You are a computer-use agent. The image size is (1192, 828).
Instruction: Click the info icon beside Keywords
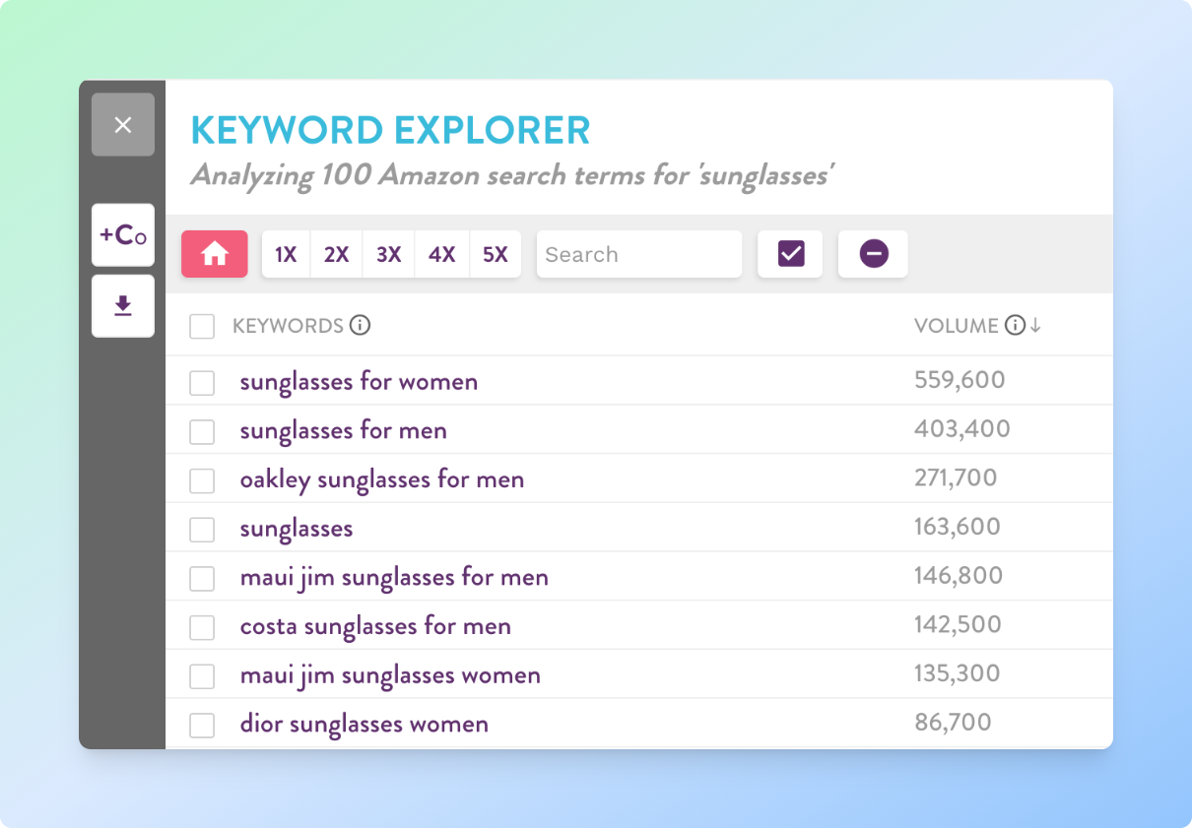pos(361,326)
